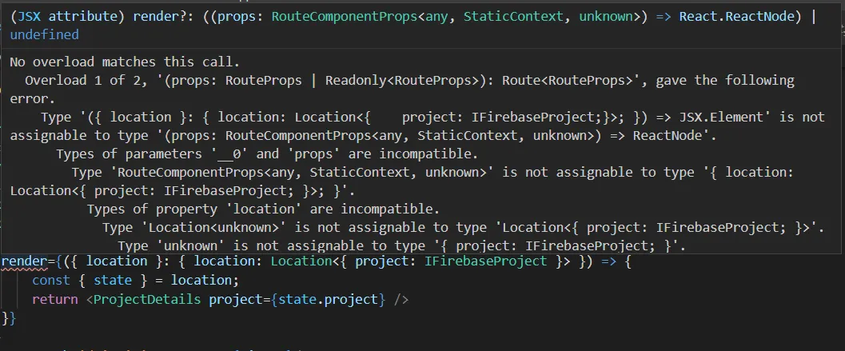Click 'No overload matches this call' message

pyautogui.click(x=124, y=62)
